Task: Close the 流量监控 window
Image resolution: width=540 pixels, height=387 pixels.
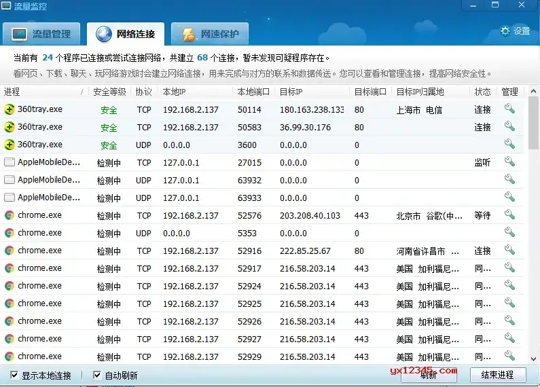Action: pyautogui.click(x=522, y=5)
